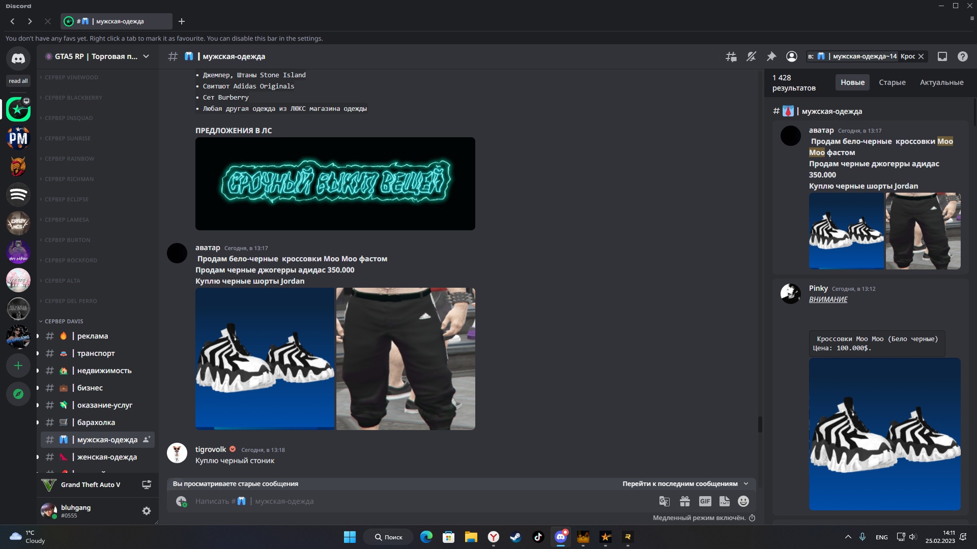Screen dimensions: 977x549
Task: Collapse СЕРВЕР DAVIS category
Action: pyautogui.click(x=64, y=321)
